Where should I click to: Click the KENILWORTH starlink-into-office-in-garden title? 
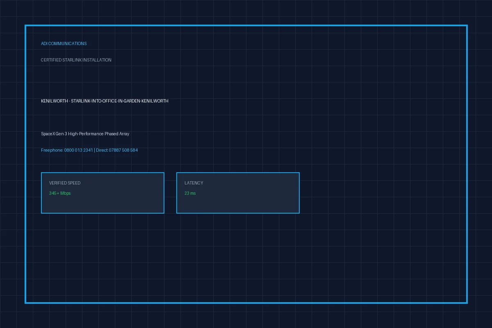(x=105, y=101)
